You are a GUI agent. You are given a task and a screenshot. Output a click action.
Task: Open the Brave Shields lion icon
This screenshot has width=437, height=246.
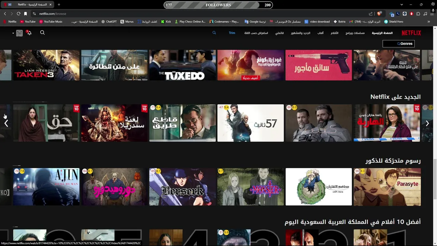[x=379, y=14]
